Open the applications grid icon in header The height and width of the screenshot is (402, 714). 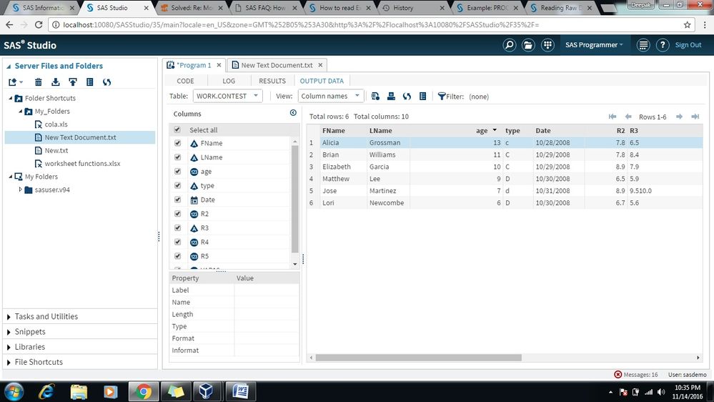click(547, 44)
